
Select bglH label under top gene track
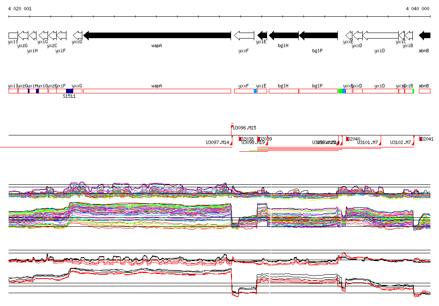[283, 45]
